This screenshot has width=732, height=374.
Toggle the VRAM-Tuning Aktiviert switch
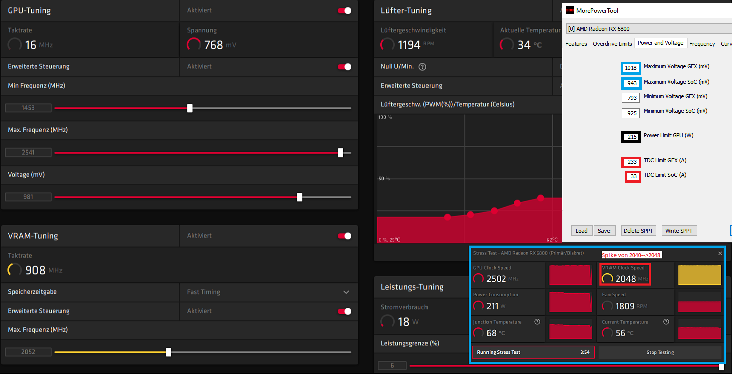(345, 236)
